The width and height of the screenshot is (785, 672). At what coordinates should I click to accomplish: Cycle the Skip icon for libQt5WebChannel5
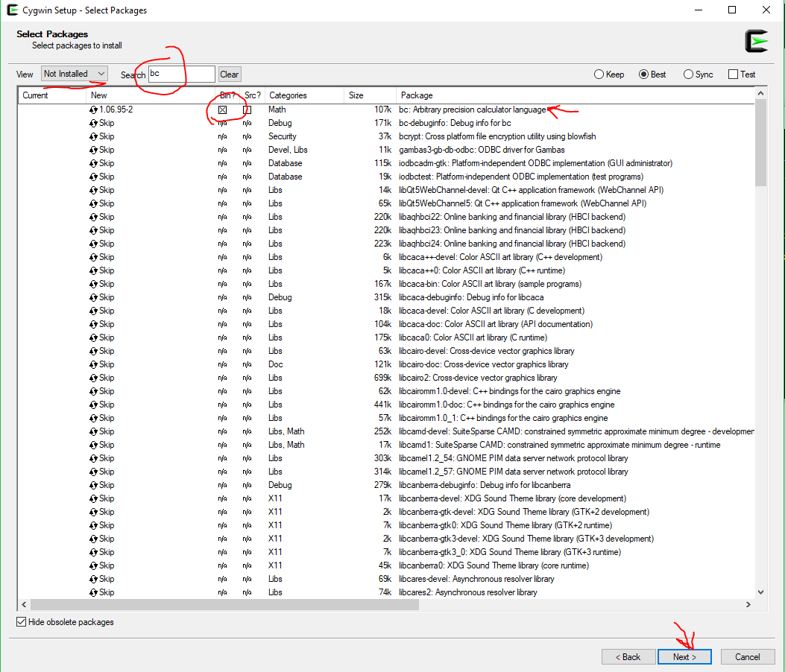pyautogui.click(x=93, y=203)
